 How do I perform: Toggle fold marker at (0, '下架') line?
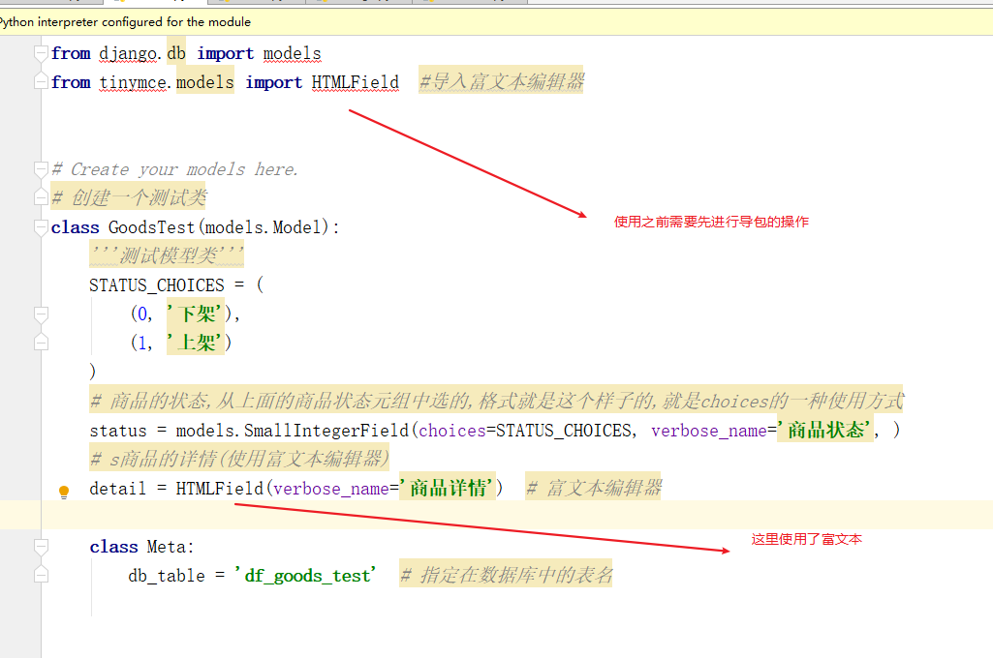41,314
